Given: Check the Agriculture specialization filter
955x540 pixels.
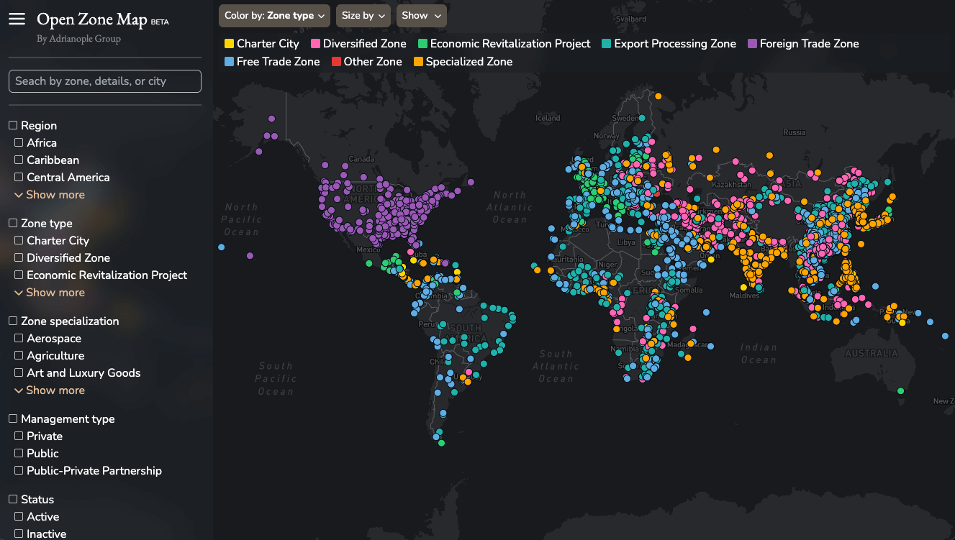Looking at the screenshot, I should (x=19, y=356).
